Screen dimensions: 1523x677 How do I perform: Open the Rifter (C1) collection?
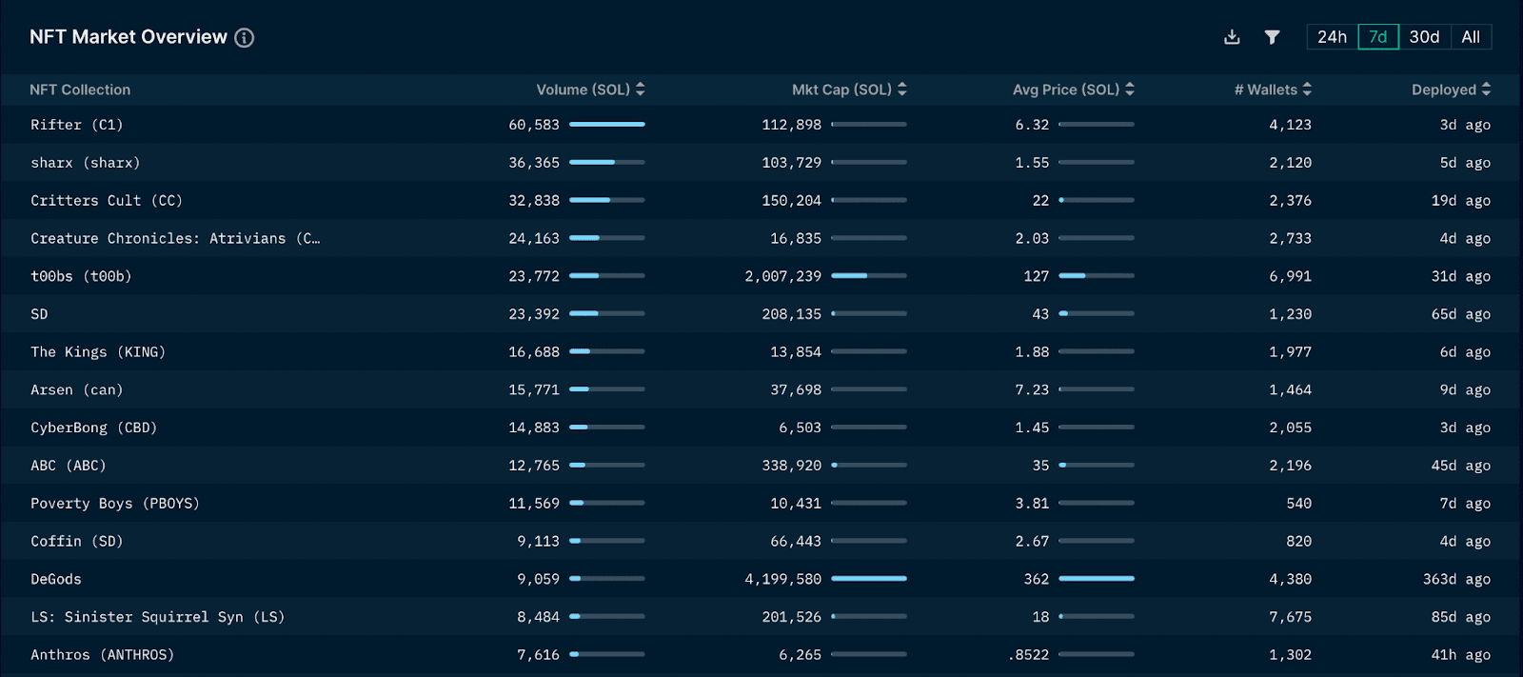(x=77, y=125)
